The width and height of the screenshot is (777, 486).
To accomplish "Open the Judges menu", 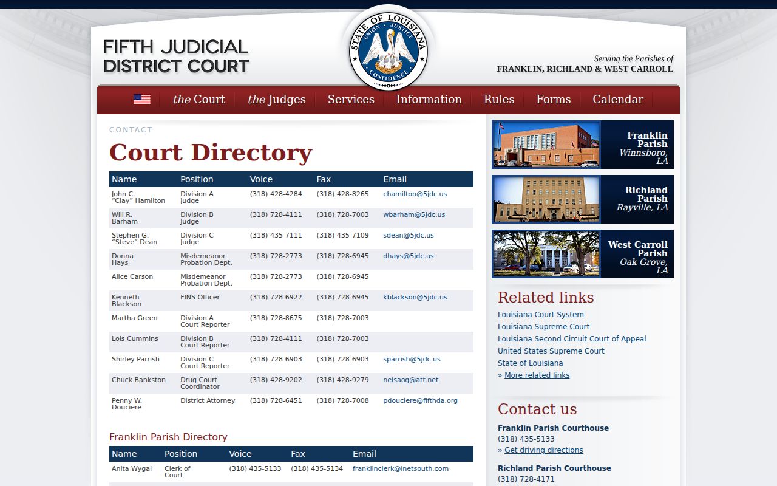I will [277, 100].
